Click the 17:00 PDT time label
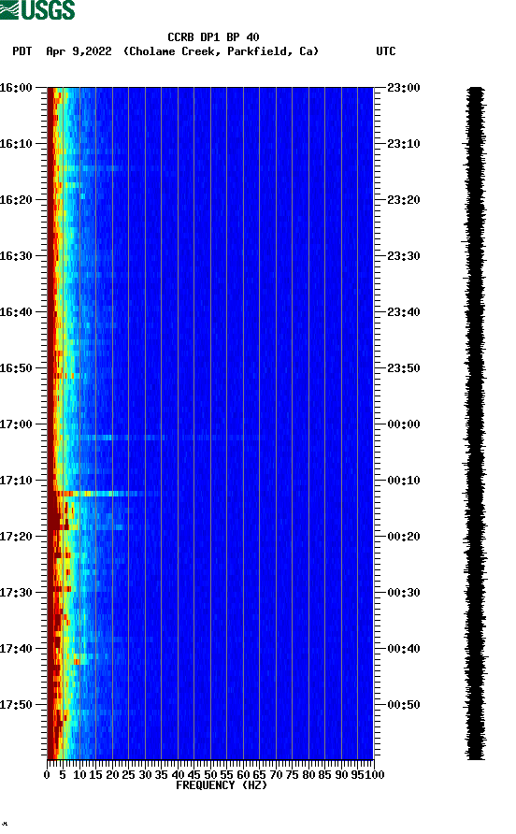The width and height of the screenshot is (516, 834). (x=16, y=424)
